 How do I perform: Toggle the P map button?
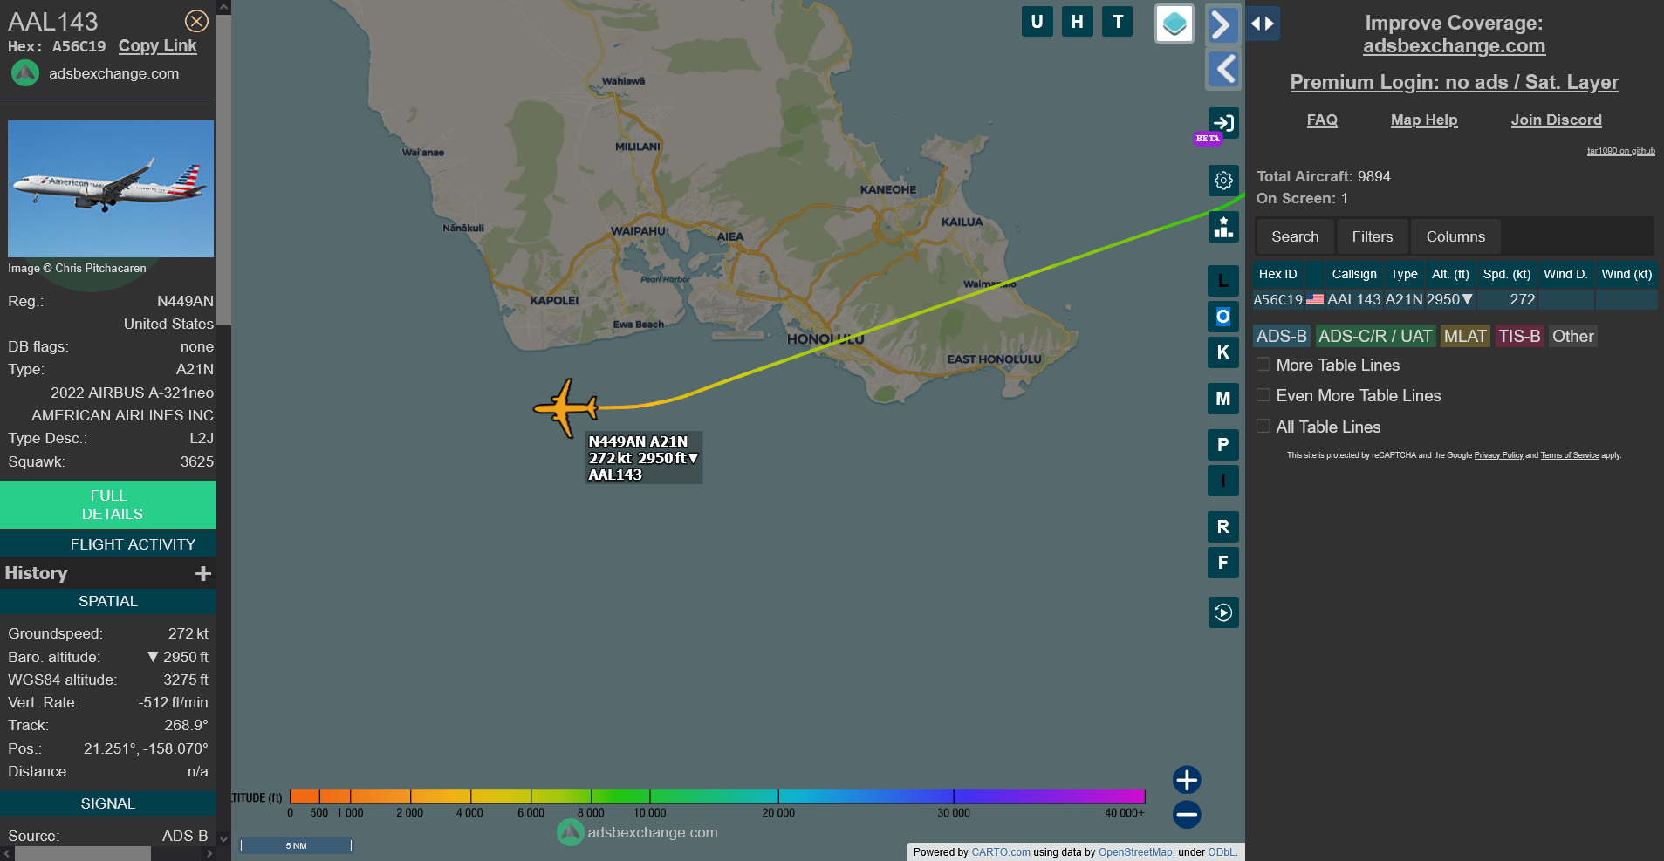[x=1223, y=445]
